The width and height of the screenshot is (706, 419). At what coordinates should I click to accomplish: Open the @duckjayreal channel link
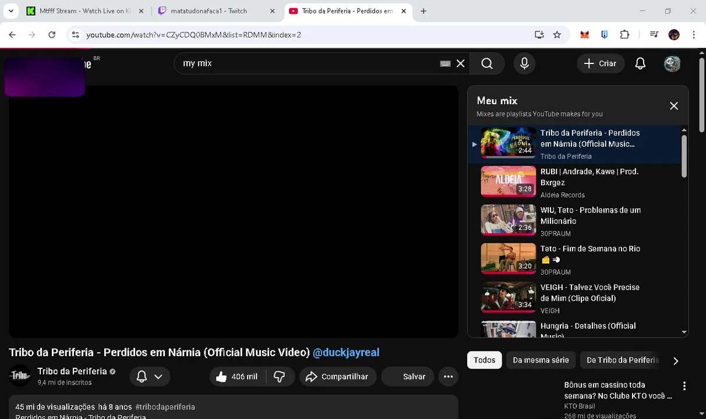tap(346, 352)
